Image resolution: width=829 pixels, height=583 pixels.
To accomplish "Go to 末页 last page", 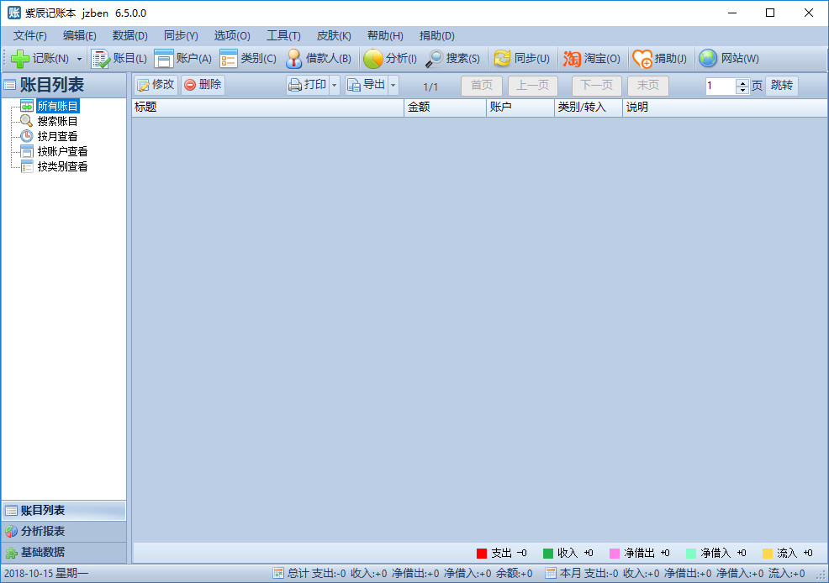I will (x=648, y=86).
